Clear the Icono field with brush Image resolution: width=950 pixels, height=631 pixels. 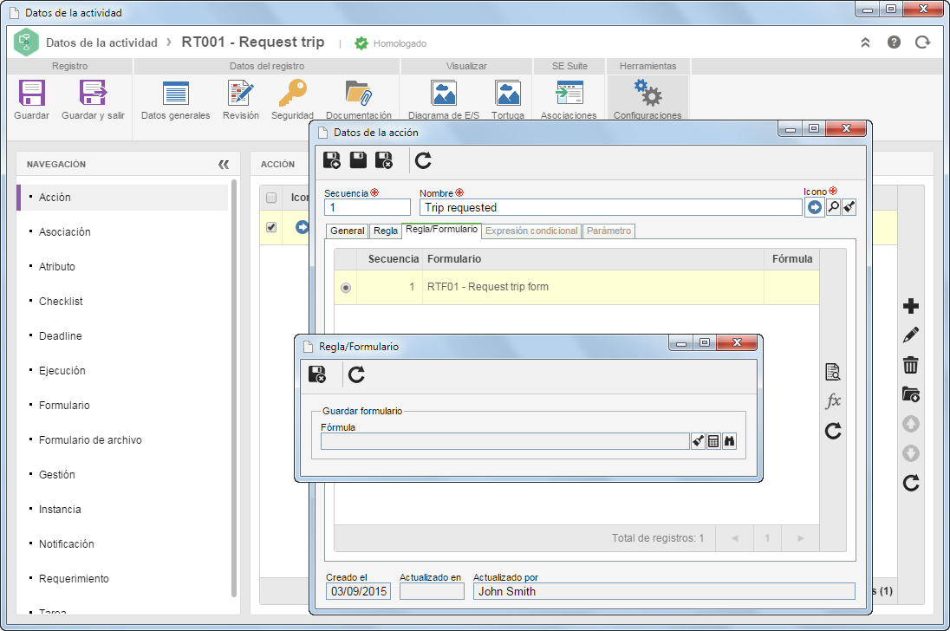[x=849, y=207]
